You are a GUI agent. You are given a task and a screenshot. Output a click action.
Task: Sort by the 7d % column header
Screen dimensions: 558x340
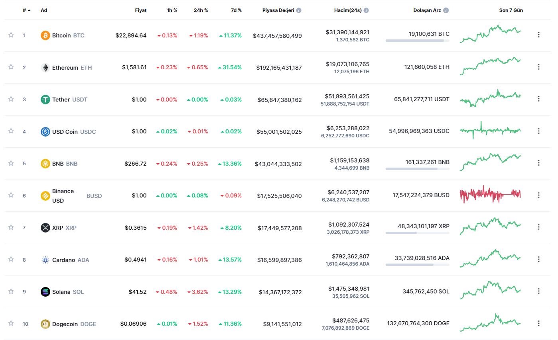coord(236,10)
